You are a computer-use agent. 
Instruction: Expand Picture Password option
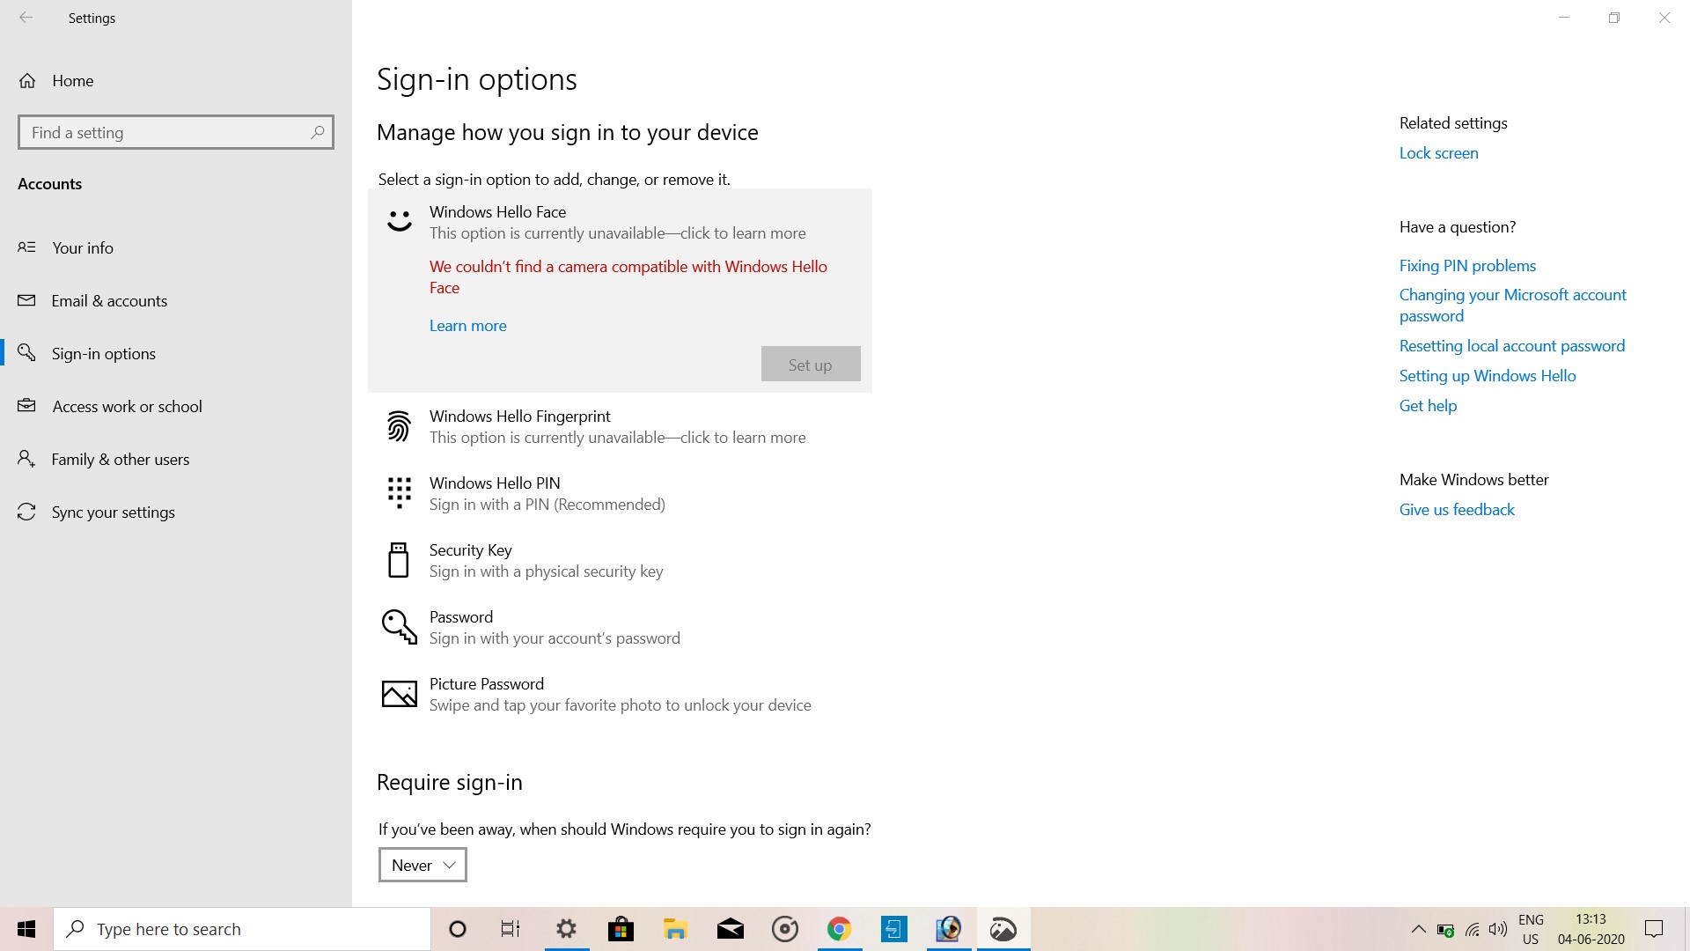(620, 694)
